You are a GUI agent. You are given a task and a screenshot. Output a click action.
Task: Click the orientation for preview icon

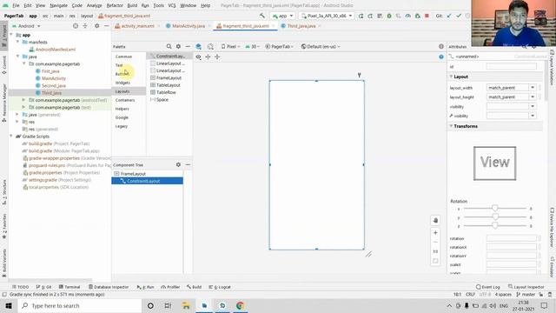pos(210,46)
